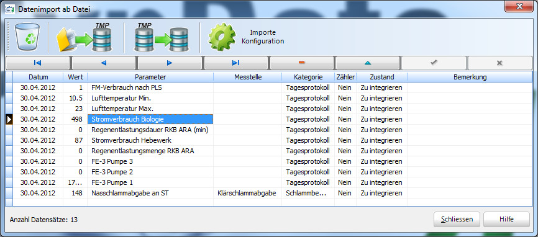Click the Wert cell showing 23
This screenshot has height=237, width=538.
point(76,109)
